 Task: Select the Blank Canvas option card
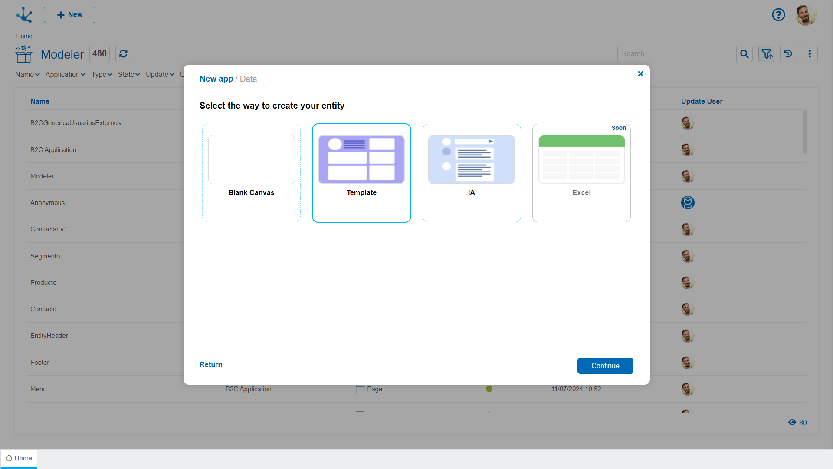click(251, 173)
